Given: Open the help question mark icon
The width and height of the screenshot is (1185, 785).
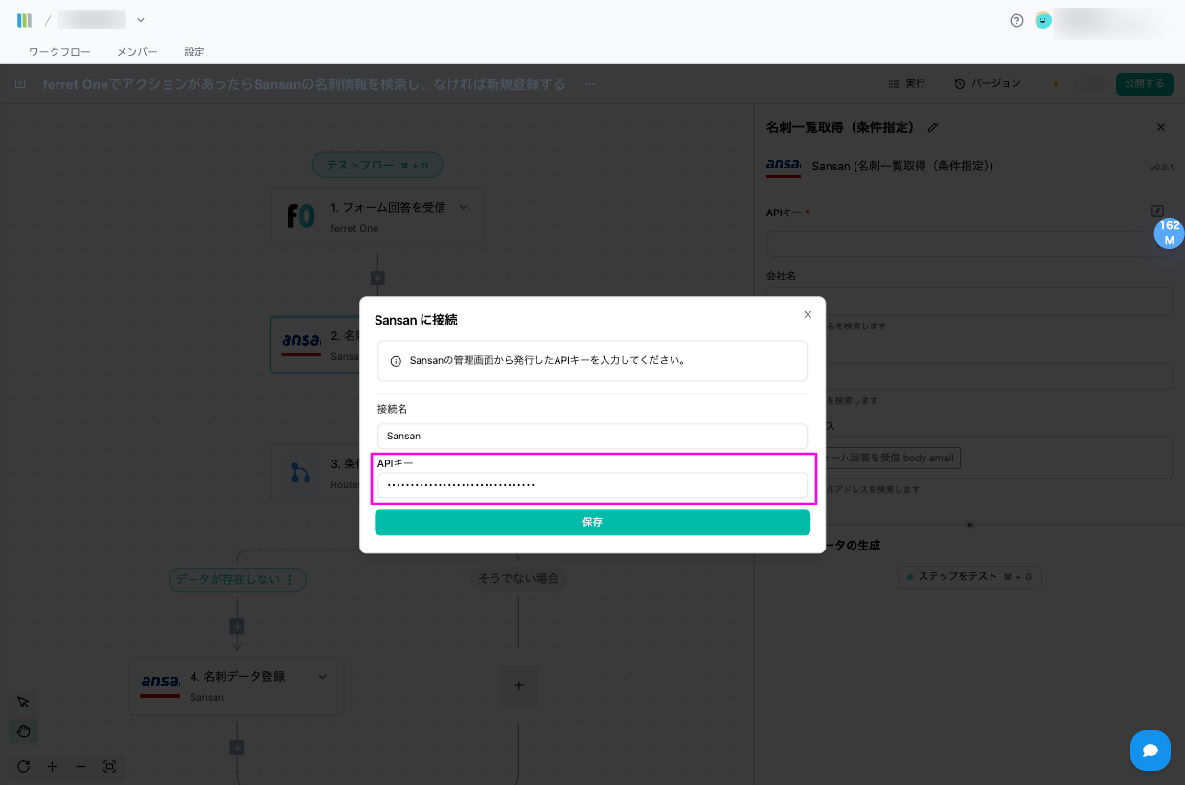Looking at the screenshot, I should point(1016,20).
